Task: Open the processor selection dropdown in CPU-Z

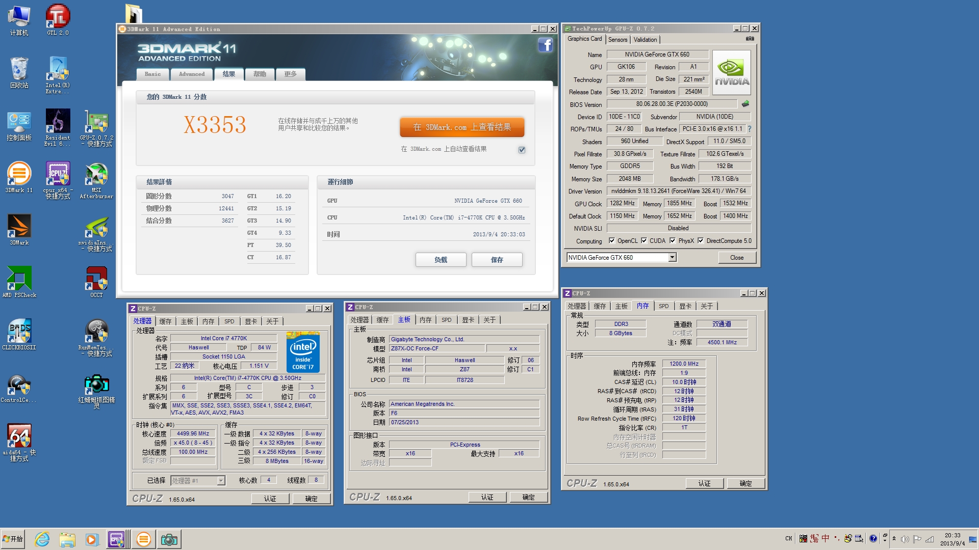Action: [221, 481]
